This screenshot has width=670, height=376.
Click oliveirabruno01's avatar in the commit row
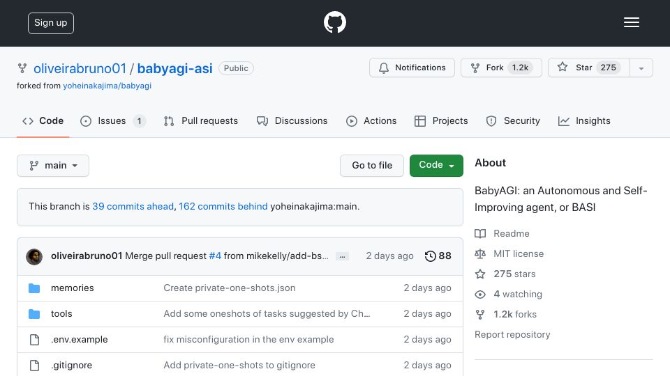pos(34,257)
